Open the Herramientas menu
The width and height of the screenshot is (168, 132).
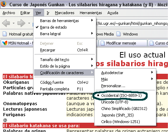point(91,13)
